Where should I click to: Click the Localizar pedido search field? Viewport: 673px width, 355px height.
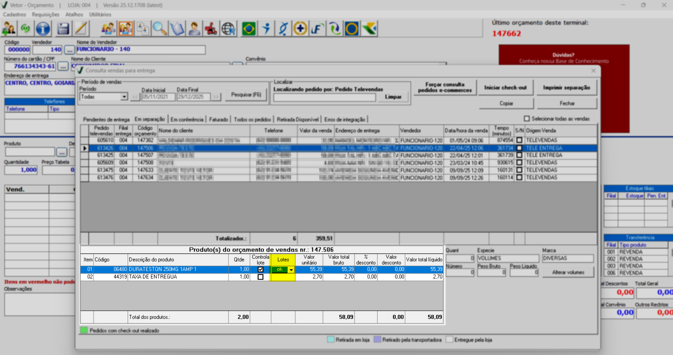324,97
